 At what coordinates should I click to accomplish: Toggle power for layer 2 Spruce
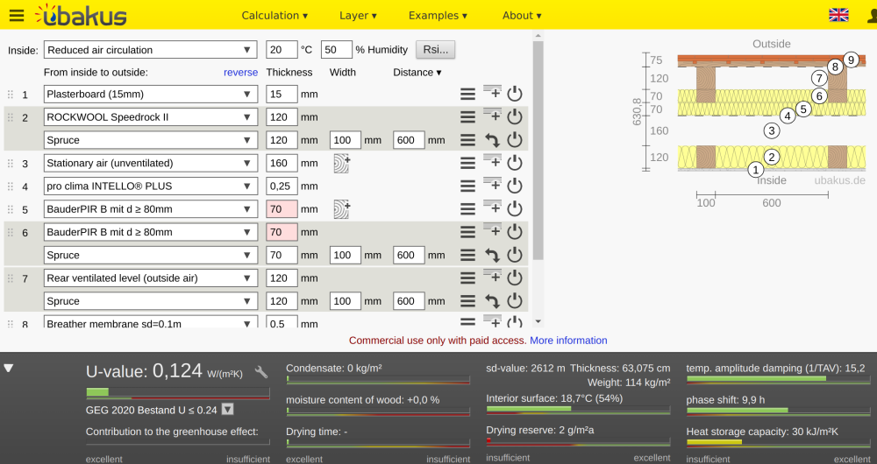coord(515,140)
